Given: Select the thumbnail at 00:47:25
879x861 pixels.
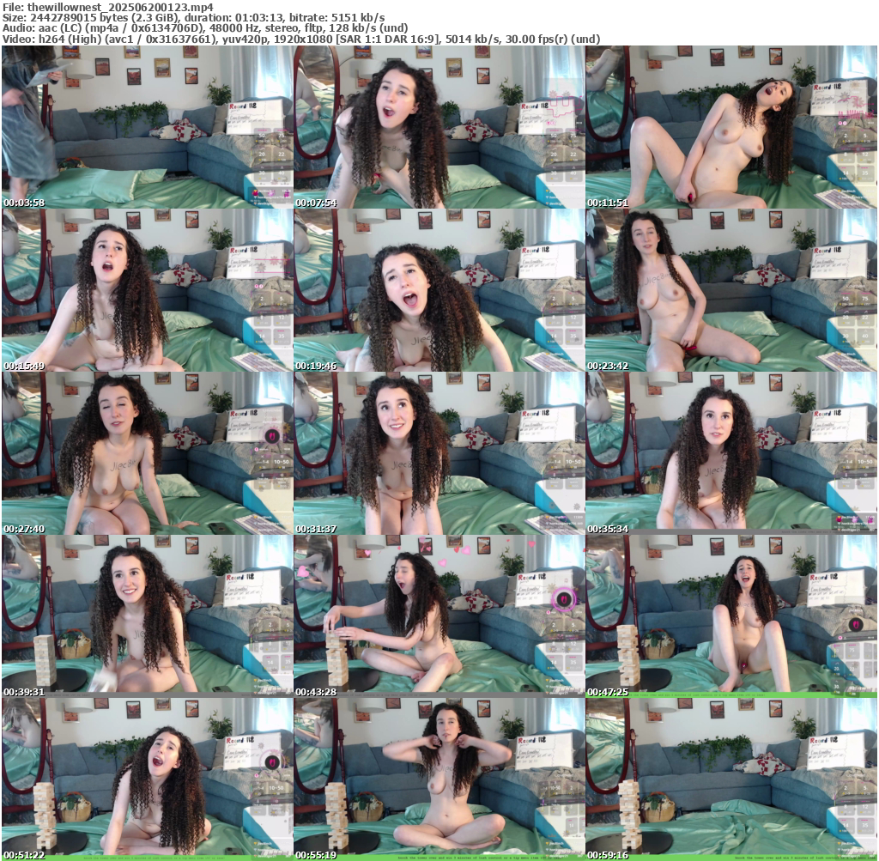Looking at the screenshot, I should tap(730, 616).
